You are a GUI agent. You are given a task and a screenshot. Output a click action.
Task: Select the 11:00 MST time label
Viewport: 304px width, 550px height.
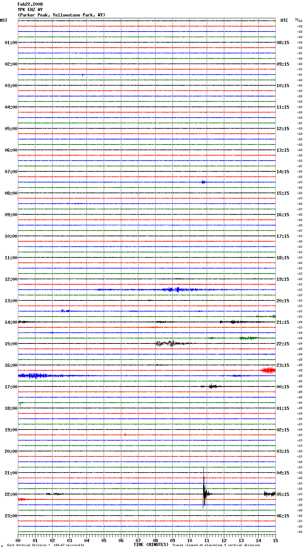tap(11, 258)
